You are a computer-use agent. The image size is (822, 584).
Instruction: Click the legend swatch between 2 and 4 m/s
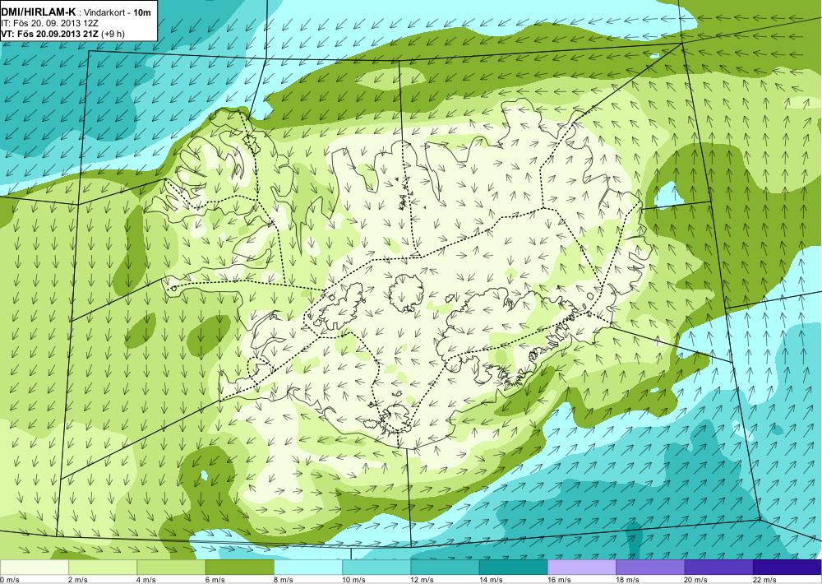click(103, 568)
